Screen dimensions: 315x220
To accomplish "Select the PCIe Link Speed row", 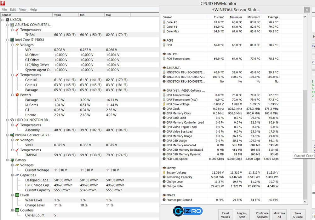I will click(x=232, y=159).
